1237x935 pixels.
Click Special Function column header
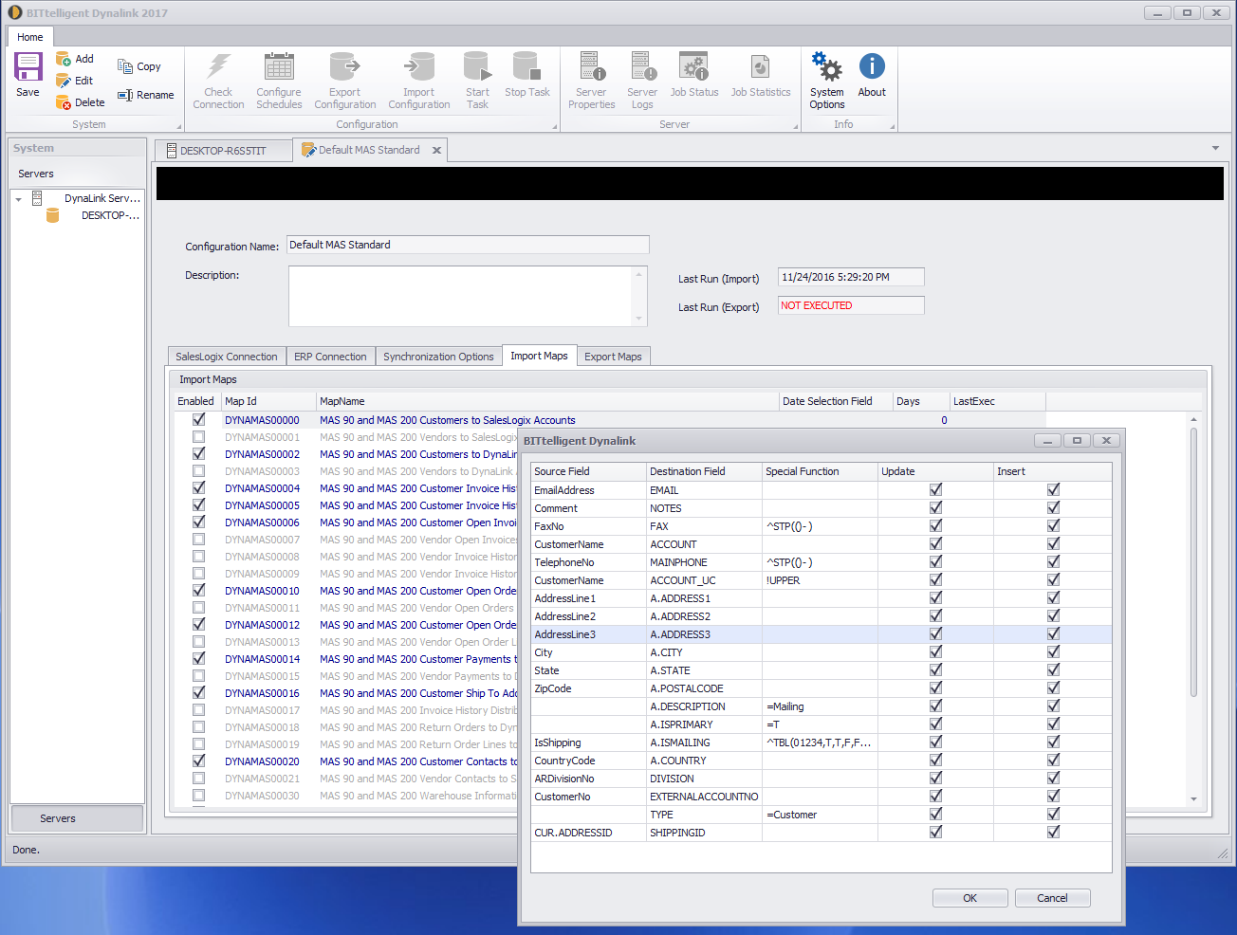pos(820,471)
